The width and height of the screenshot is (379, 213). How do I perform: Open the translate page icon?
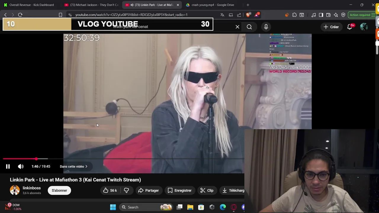(222, 15)
